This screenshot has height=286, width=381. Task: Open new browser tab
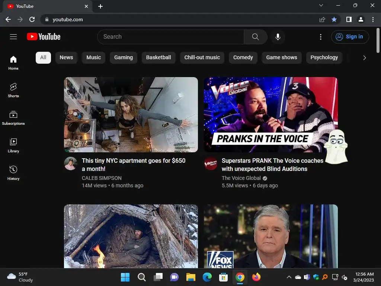[100, 6]
